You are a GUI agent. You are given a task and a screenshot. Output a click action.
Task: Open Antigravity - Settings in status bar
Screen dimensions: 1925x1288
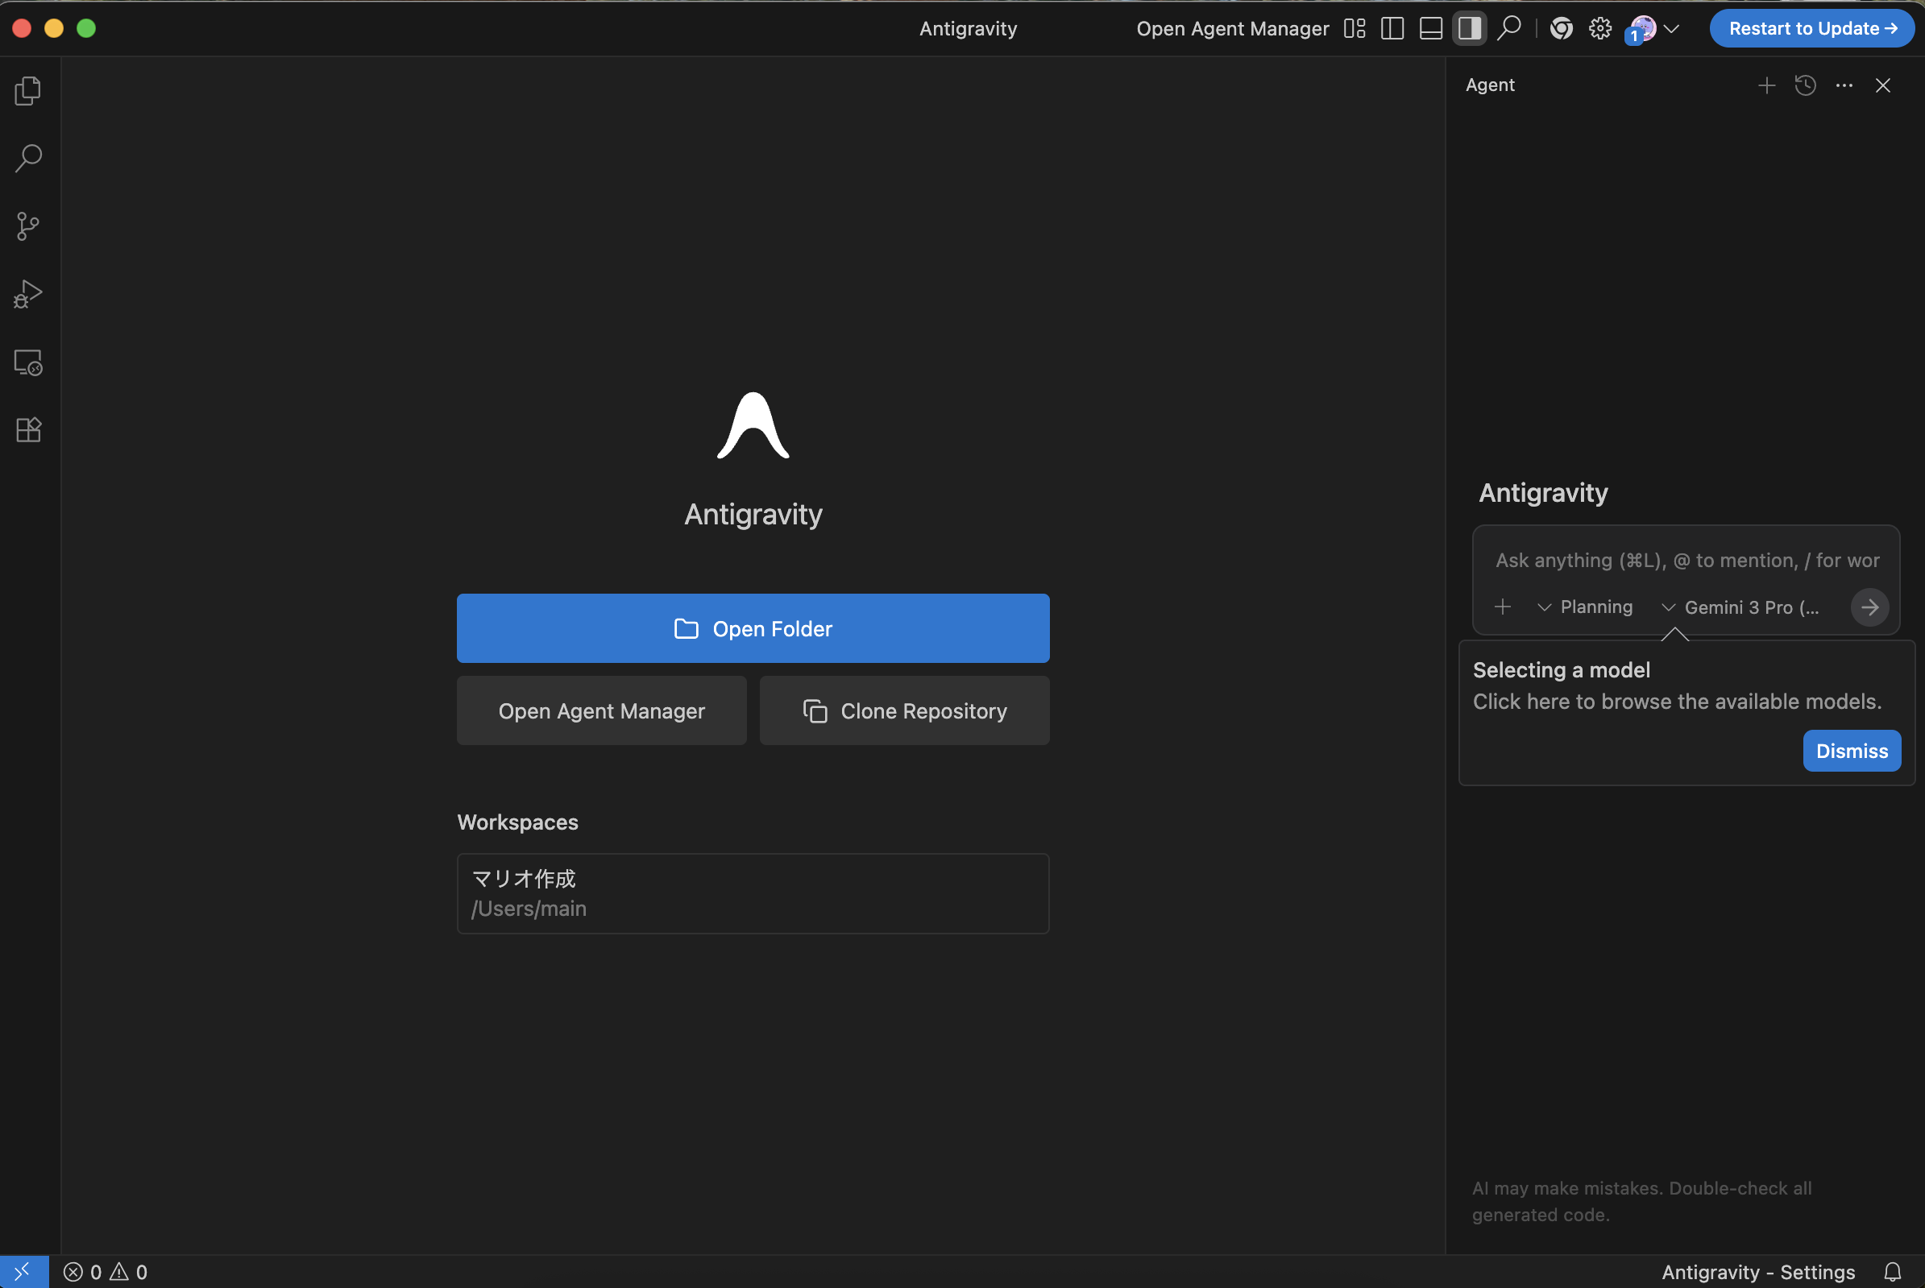coord(1758,1272)
